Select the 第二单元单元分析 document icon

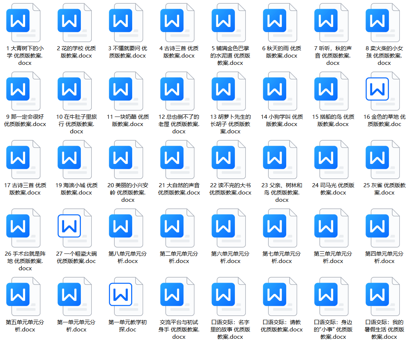(177, 228)
